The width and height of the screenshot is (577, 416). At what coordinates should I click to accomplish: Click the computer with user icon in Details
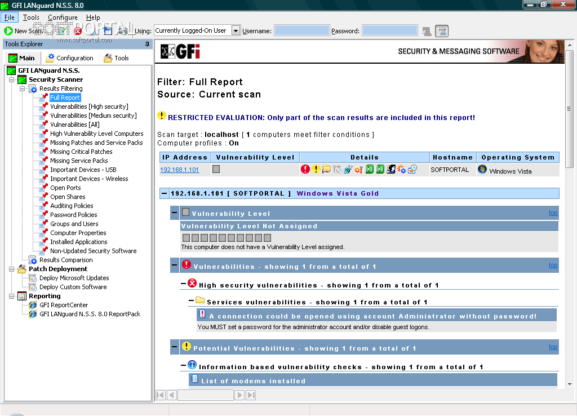[391, 169]
